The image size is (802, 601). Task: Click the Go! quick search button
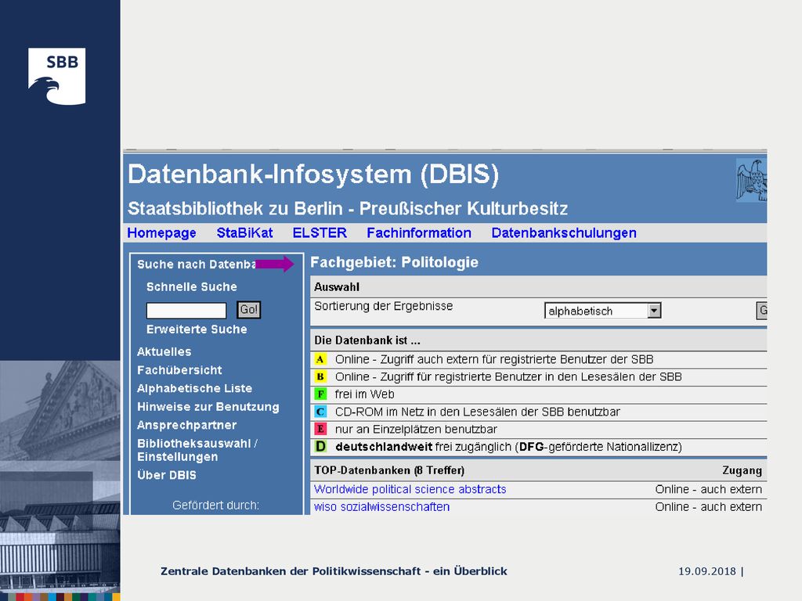coord(248,310)
